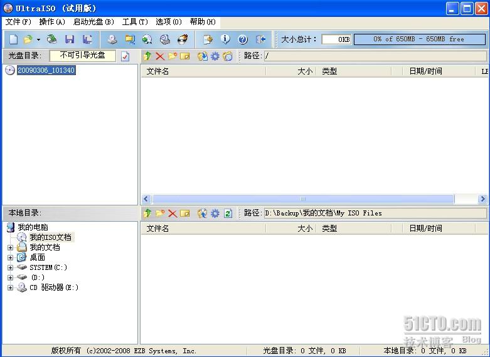This screenshot has height=357, width=490.
Task: Open the 启动光盘(B) menu
Action: 93,22
